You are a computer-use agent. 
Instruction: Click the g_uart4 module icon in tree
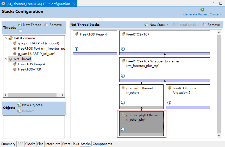(x=15, y=54)
